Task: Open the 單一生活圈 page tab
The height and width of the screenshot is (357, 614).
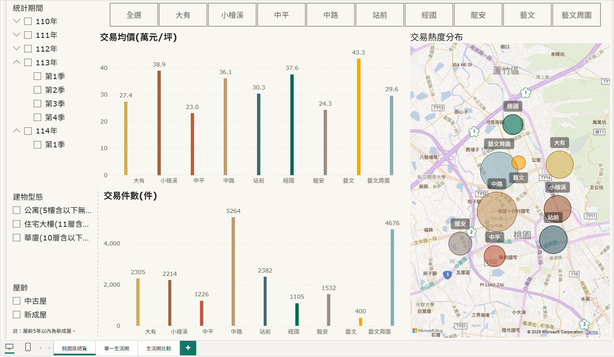Action: pyautogui.click(x=117, y=348)
